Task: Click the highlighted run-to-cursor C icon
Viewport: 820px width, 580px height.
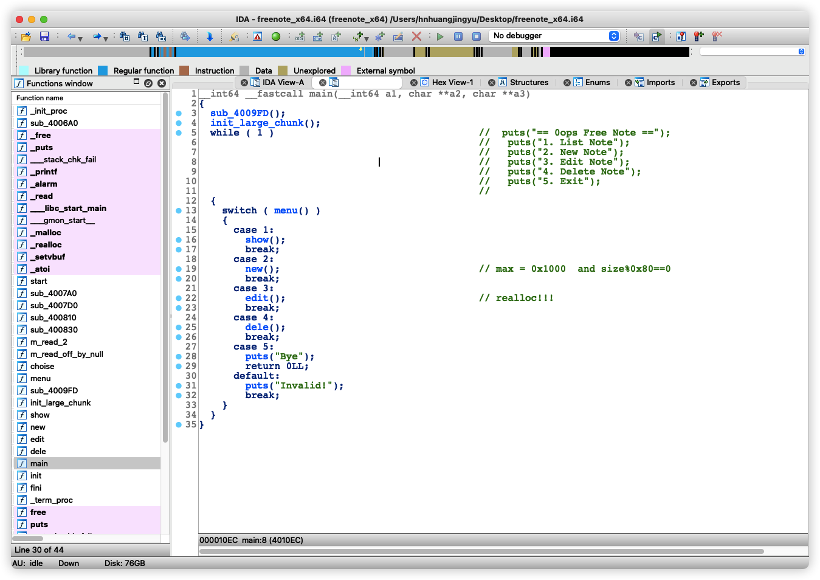Action: point(656,36)
